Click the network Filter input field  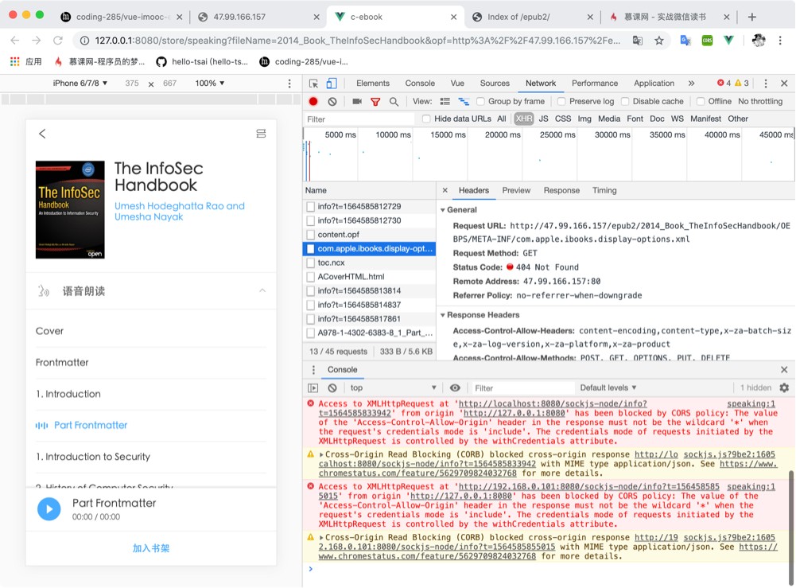[359, 119]
